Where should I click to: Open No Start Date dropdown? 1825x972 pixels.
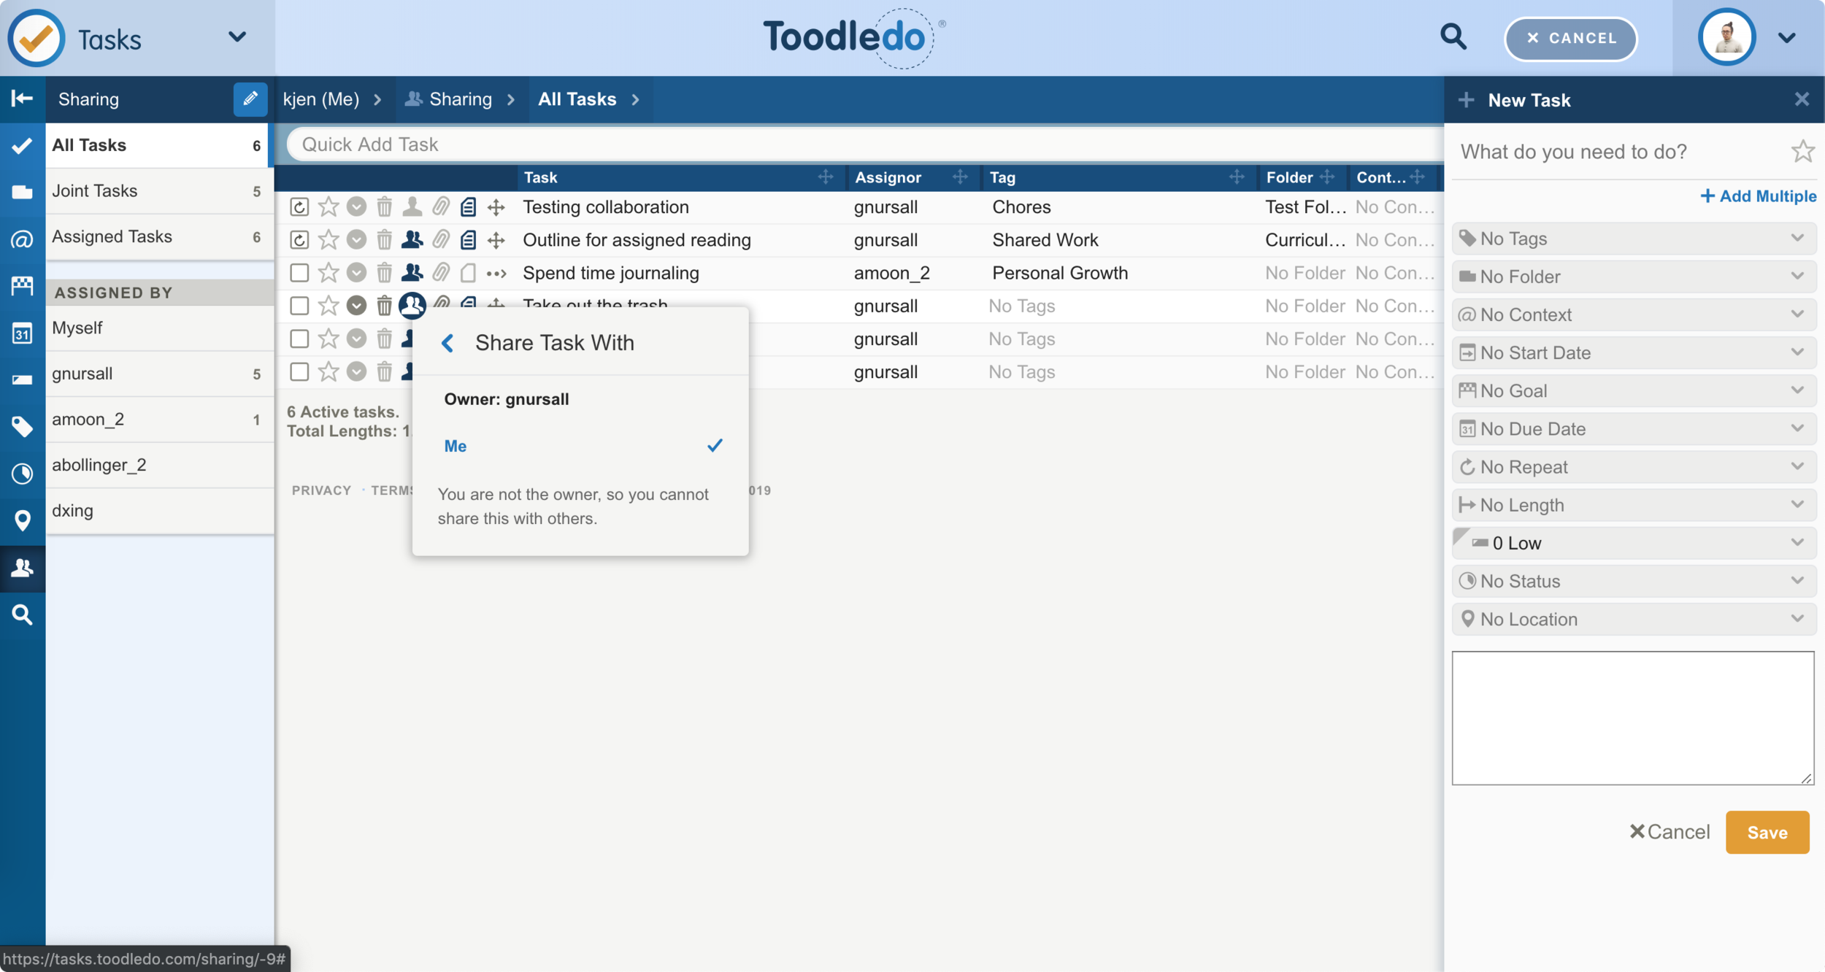[x=1633, y=352]
